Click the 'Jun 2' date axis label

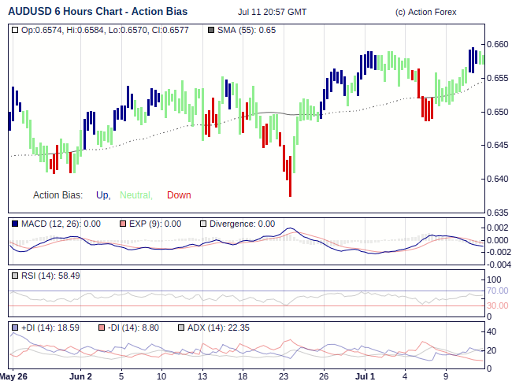(80, 376)
